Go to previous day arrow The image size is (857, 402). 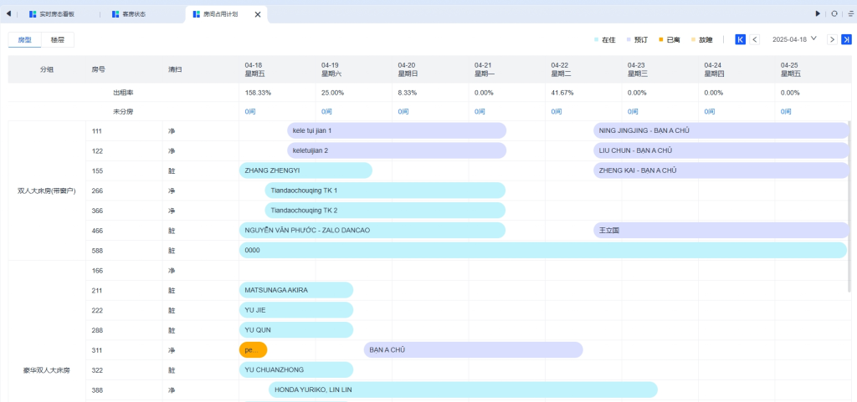click(754, 39)
